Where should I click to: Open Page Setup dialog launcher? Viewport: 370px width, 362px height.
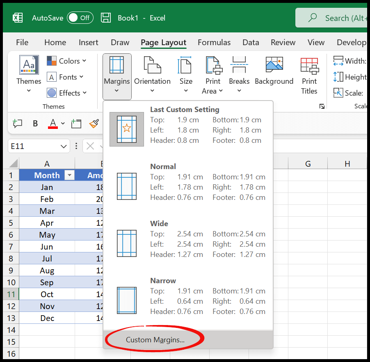click(x=322, y=106)
